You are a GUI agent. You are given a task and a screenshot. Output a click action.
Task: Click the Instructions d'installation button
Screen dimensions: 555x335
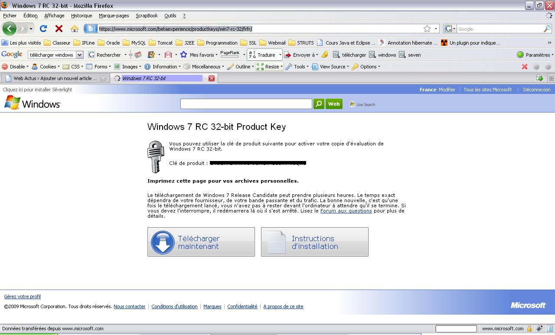315,242
